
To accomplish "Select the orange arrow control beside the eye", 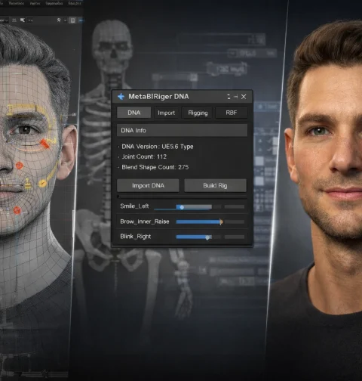I will [44, 144].
